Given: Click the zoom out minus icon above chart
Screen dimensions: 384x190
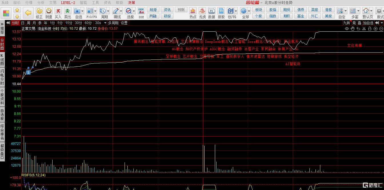Looking at the screenshot, I should (381, 29).
